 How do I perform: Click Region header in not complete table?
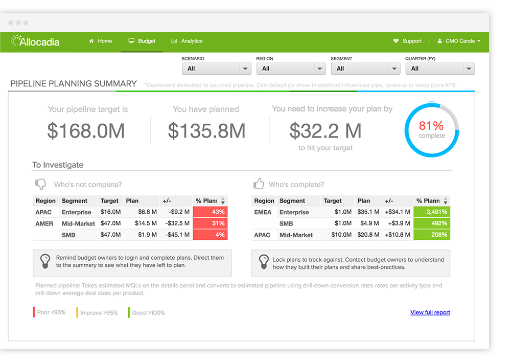45,201
